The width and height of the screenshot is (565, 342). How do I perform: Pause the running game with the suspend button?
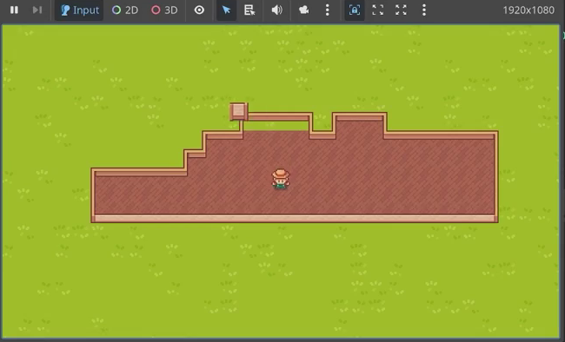[x=14, y=10]
